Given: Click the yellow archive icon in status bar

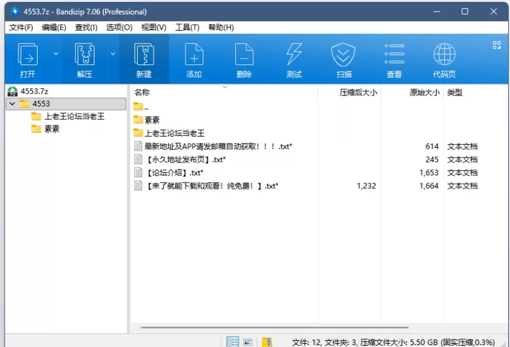Looking at the screenshot, I should point(267,342).
